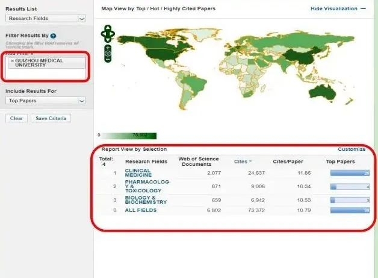Open the Clinical Medicine research field

tap(138, 173)
